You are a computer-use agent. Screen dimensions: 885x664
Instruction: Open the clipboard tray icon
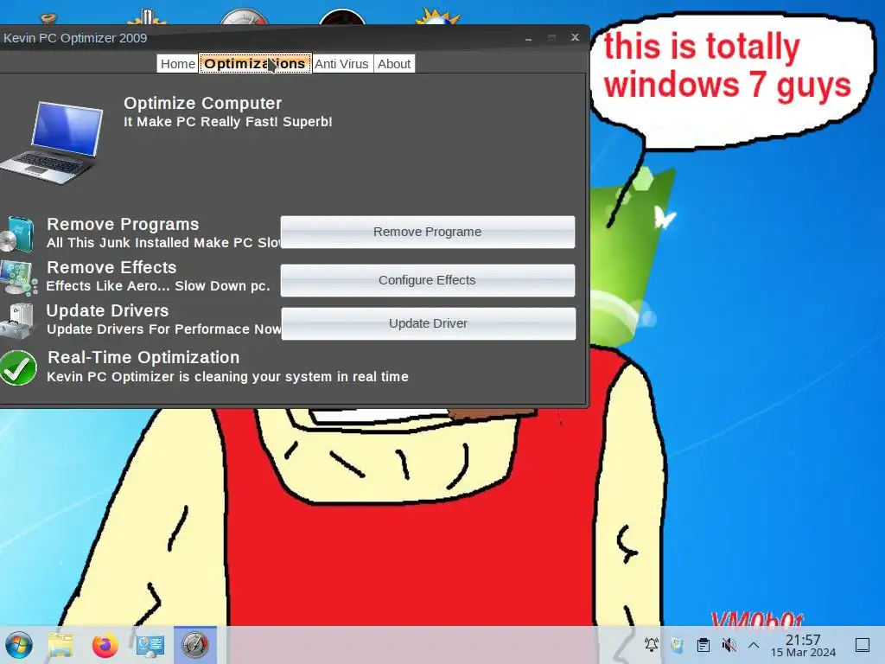pyautogui.click(x=704, y=644)
